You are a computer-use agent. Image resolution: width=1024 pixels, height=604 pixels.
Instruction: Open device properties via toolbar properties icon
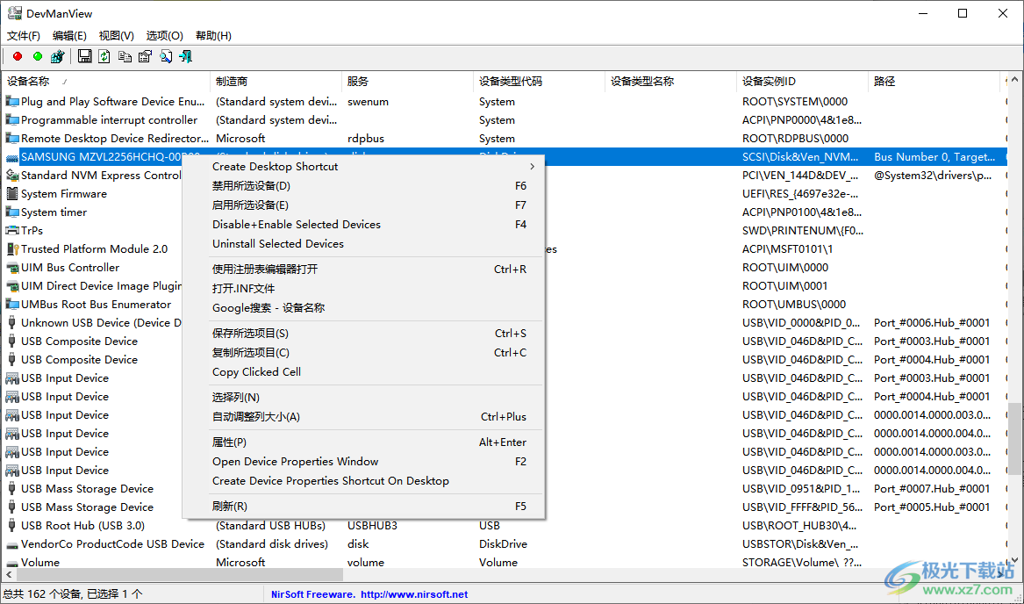145,56
